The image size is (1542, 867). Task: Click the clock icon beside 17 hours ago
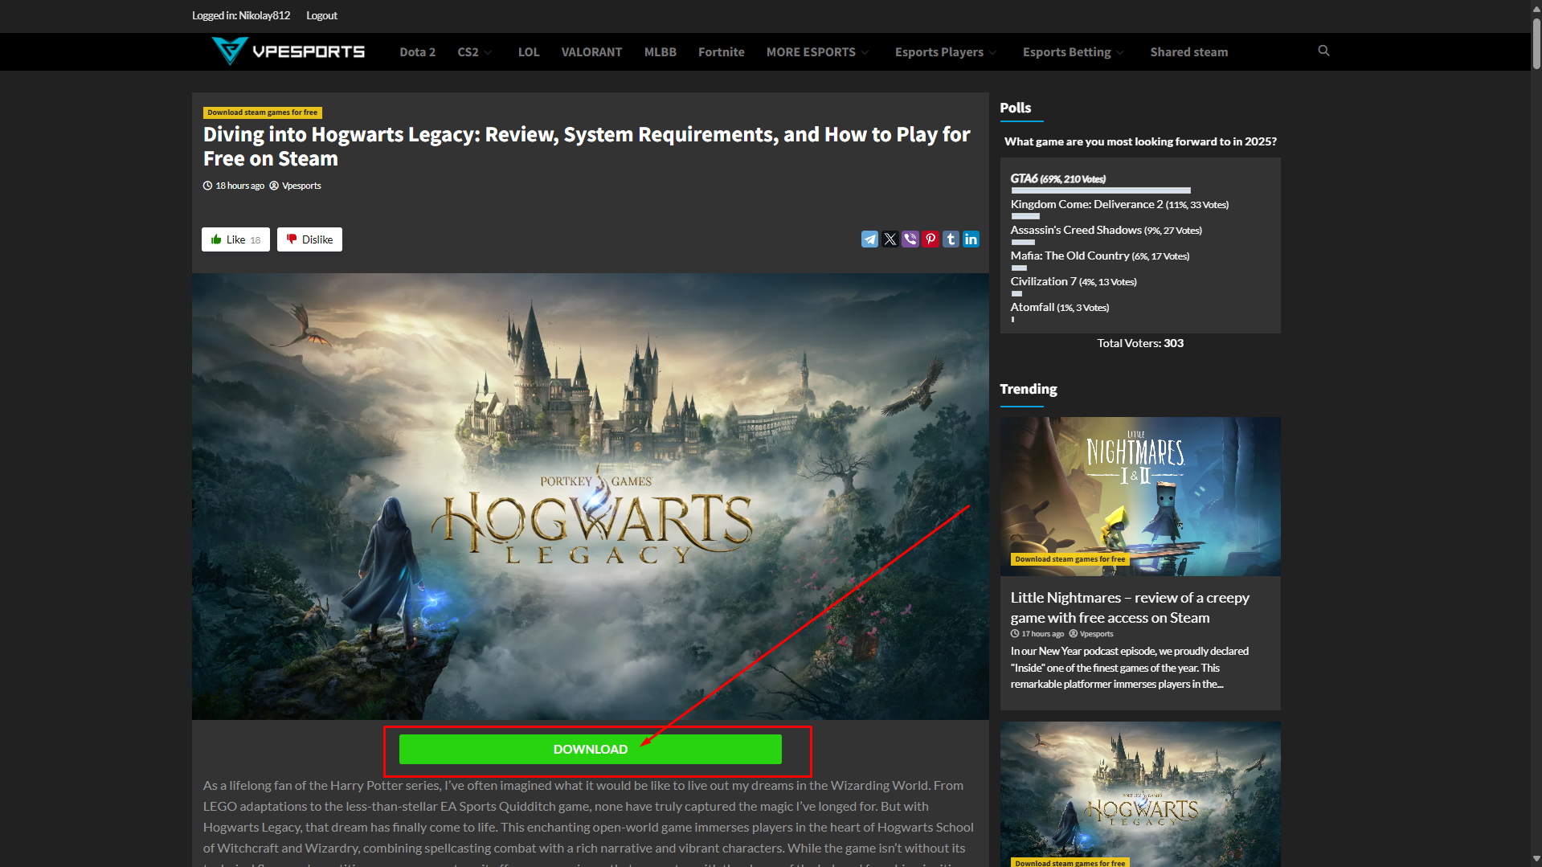point(1015,634)
